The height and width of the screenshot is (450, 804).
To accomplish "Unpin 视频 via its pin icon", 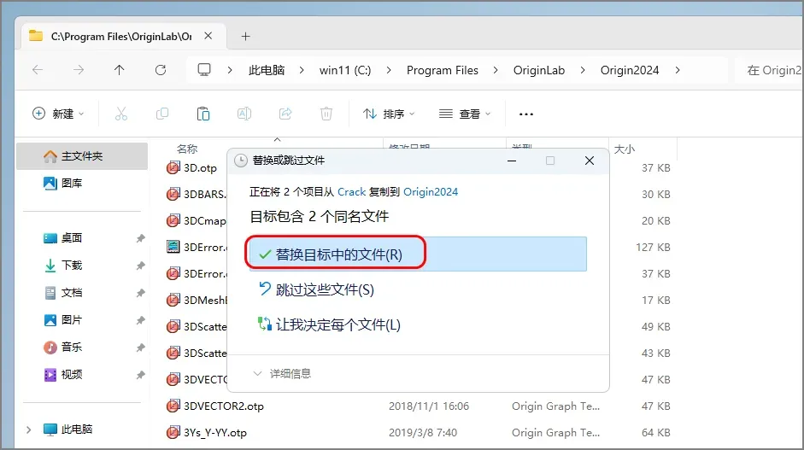I will coord(140,375).
